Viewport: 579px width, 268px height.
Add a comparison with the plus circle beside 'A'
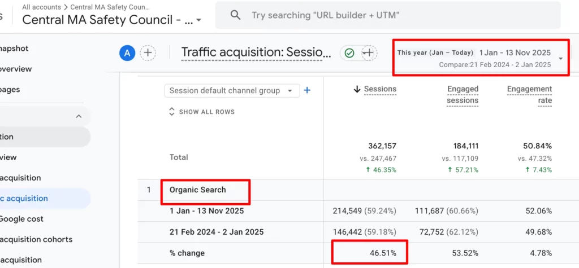148,53
